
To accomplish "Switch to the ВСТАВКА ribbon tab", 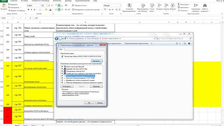I will (24, 1).
